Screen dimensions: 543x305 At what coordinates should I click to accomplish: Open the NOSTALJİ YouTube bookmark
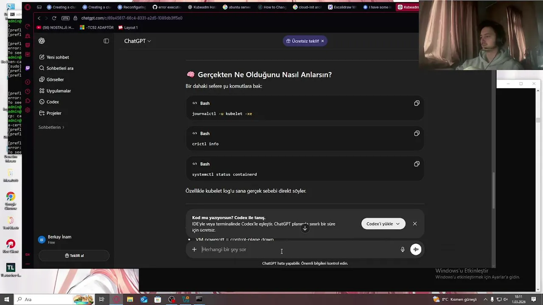tap(55, 28)
